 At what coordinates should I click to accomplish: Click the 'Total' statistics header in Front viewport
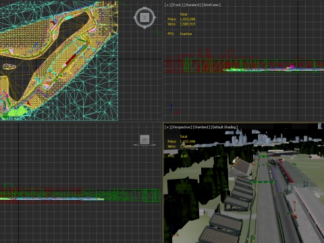click(184, 14)
